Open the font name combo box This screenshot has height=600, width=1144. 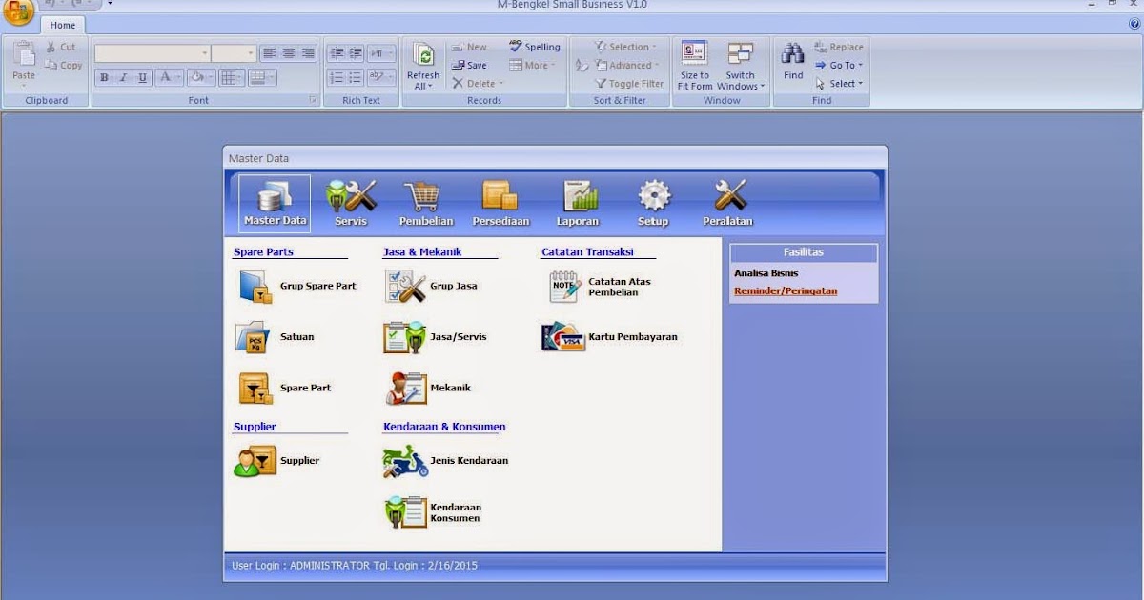pyautogui.click(x=152, y=53)
